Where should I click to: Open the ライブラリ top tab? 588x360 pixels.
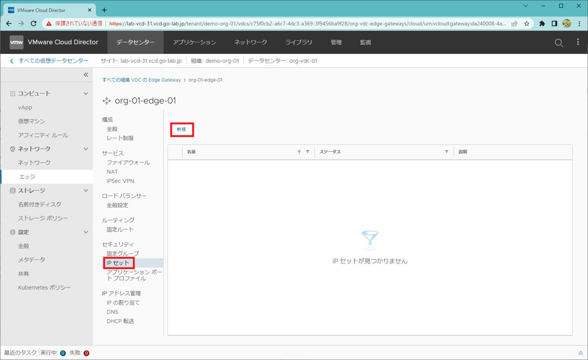[299, 43]
